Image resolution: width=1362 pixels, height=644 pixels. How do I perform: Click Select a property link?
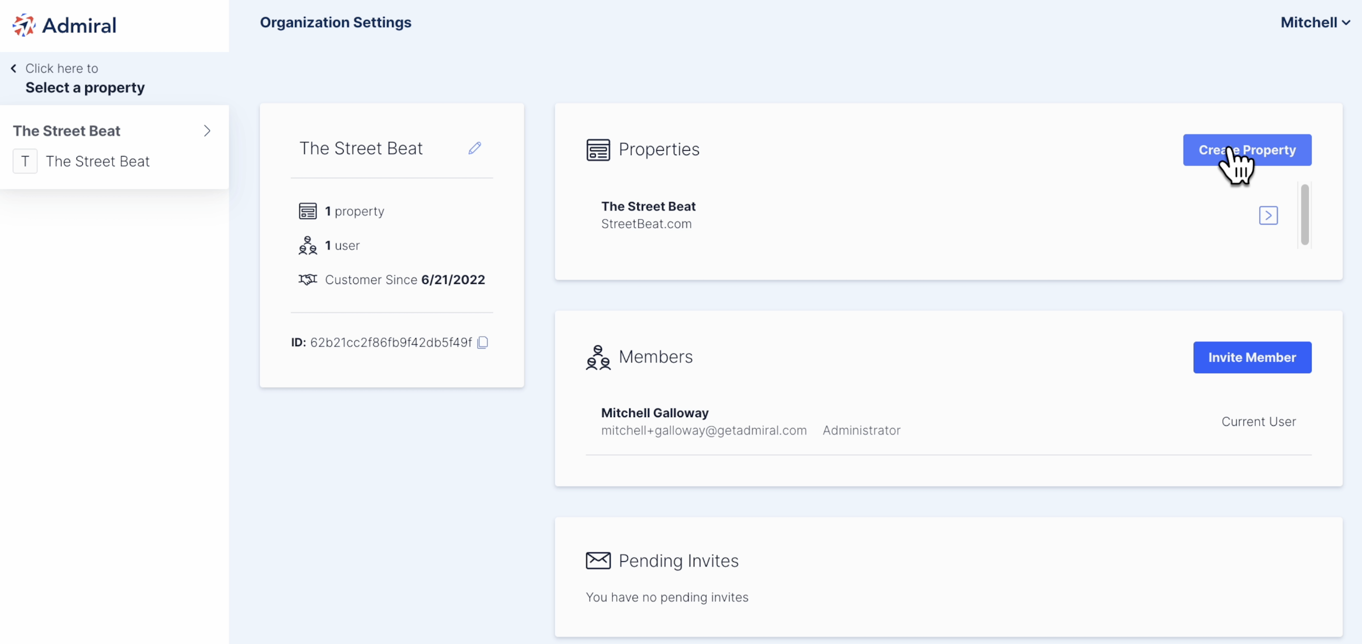[85, 87]
